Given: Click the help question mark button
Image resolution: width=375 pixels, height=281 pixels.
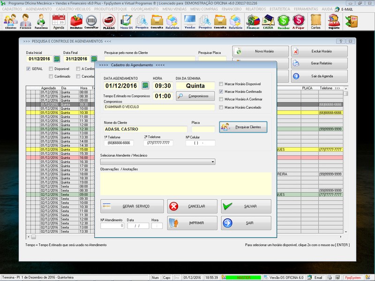Looking at the screenshot, I should 341,41.
